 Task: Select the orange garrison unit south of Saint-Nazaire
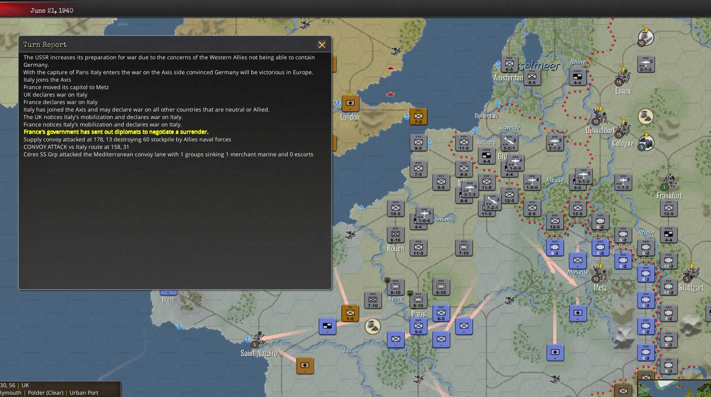305,366
